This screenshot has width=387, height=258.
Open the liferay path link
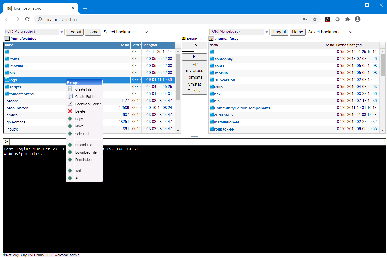[233, 39]
